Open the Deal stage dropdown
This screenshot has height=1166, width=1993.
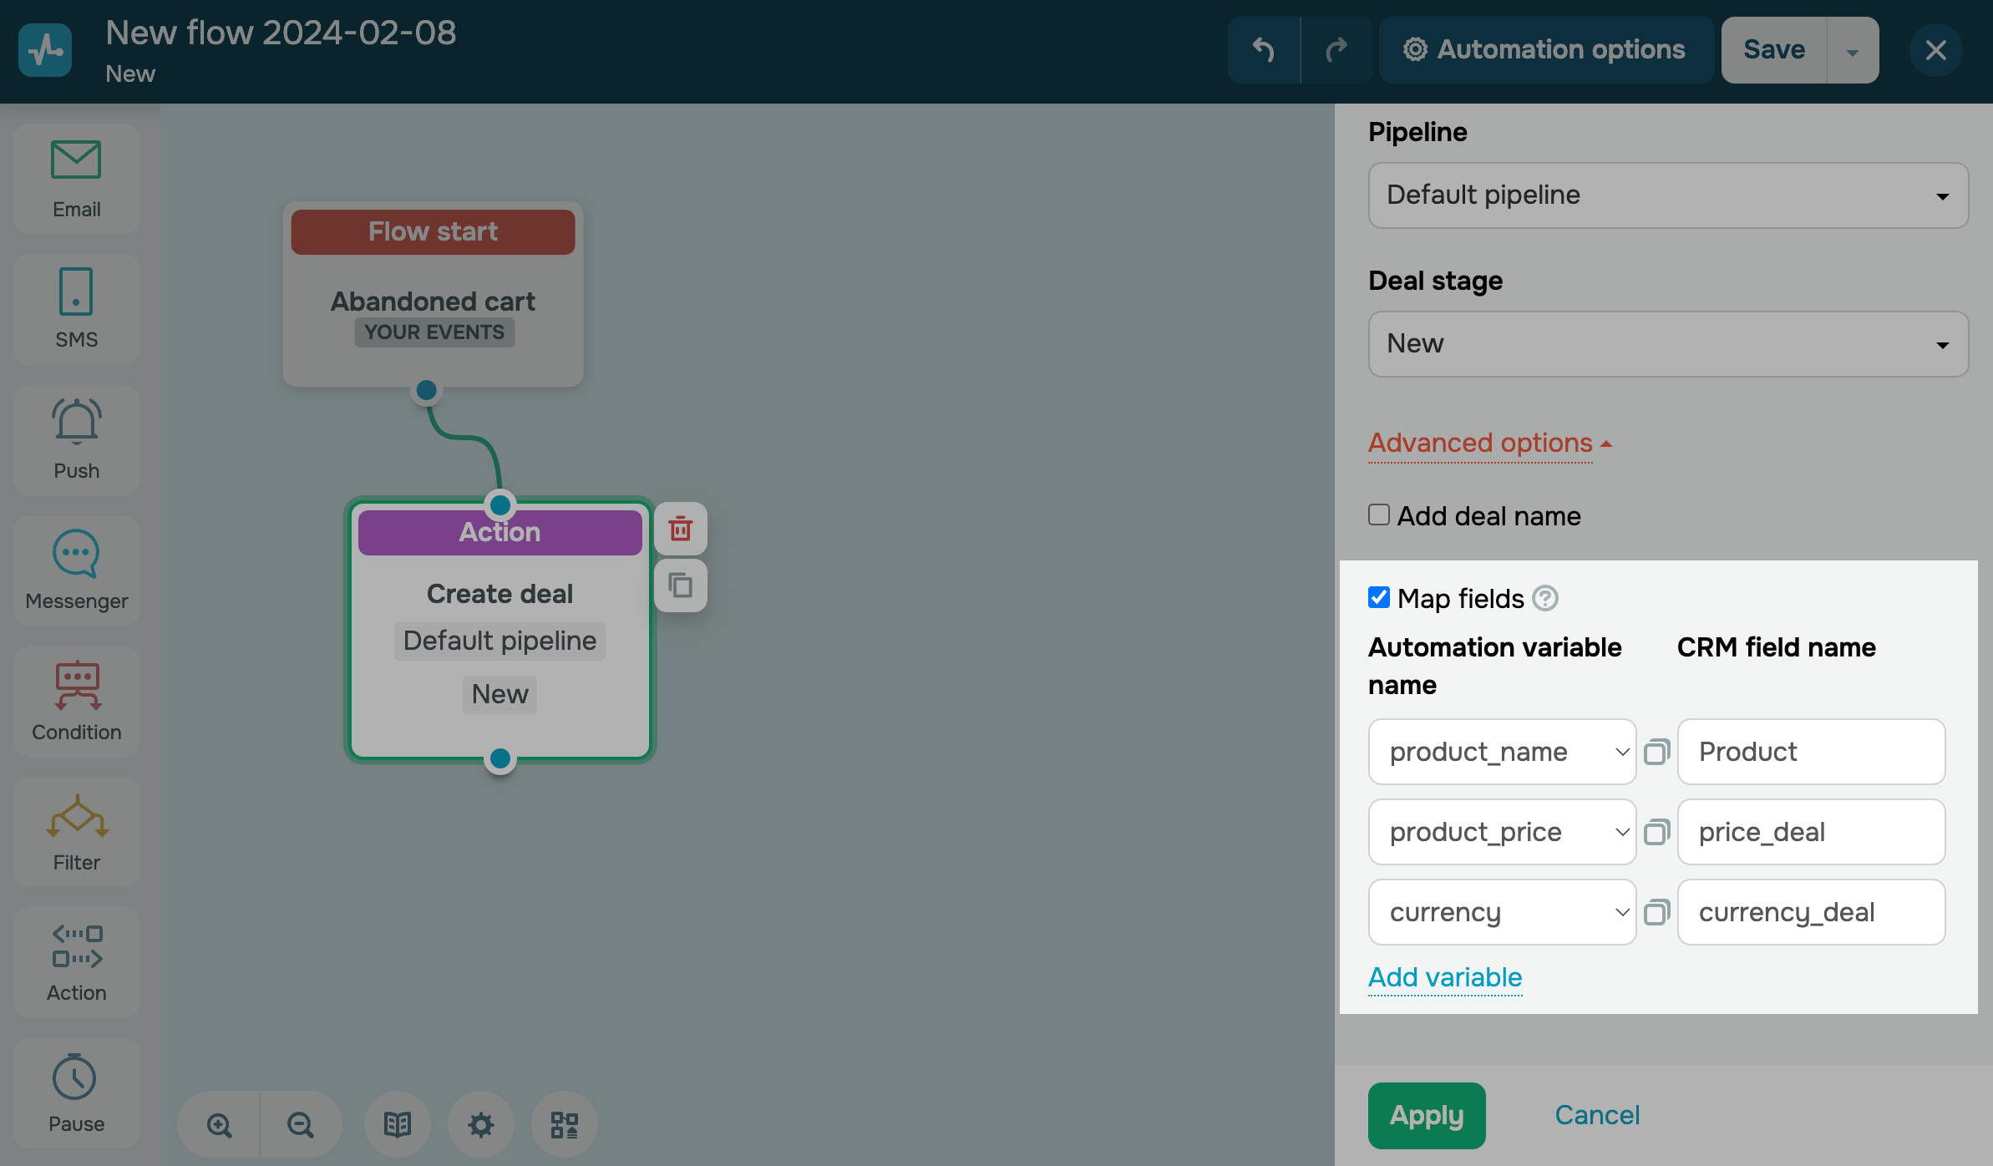pos(1668,344)
